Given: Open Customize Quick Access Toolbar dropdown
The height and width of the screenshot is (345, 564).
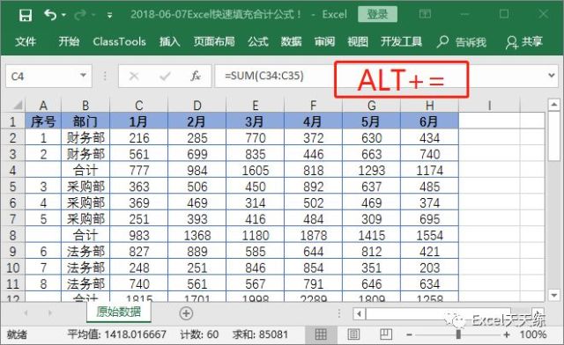Looking at the screenshot, I should click(109, 15).
